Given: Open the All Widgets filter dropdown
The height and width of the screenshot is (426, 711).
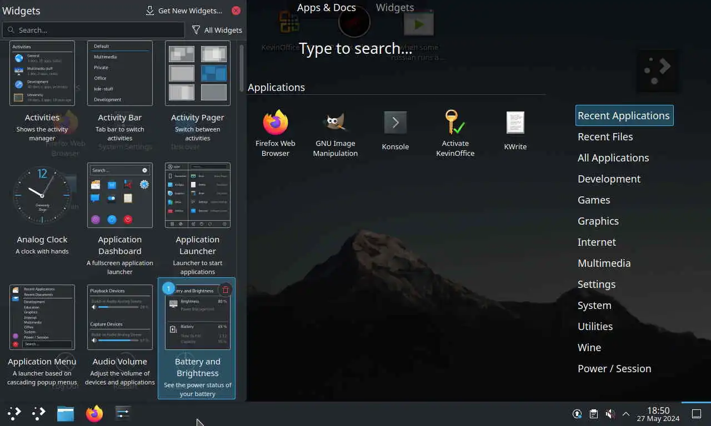Looking at the screenshot, I should pyautogui.click(x=217, y=30).
